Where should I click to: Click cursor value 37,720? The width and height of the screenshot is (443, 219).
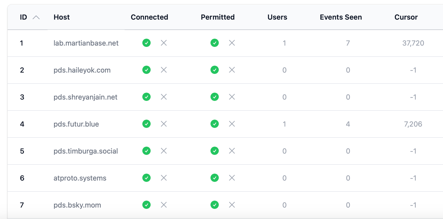(413, 43)
